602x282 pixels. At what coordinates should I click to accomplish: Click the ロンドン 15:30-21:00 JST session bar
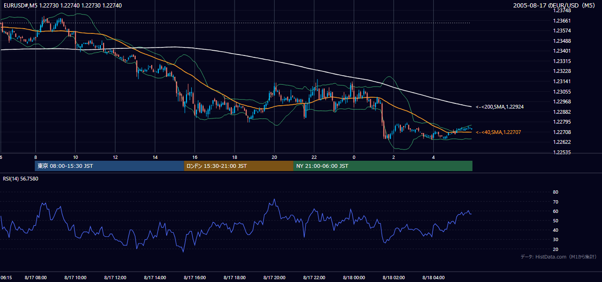coord(239,166)
